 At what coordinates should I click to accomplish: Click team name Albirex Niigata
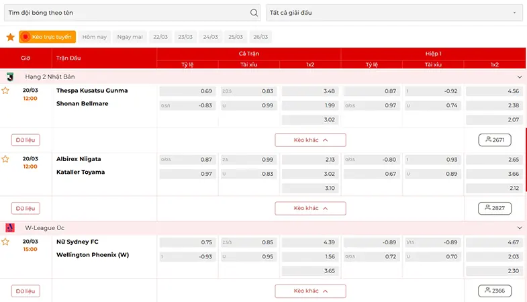pos(79,159)
